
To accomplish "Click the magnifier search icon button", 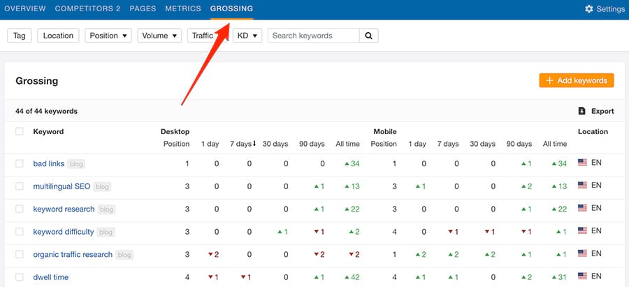I will click(x=368, y=36).
